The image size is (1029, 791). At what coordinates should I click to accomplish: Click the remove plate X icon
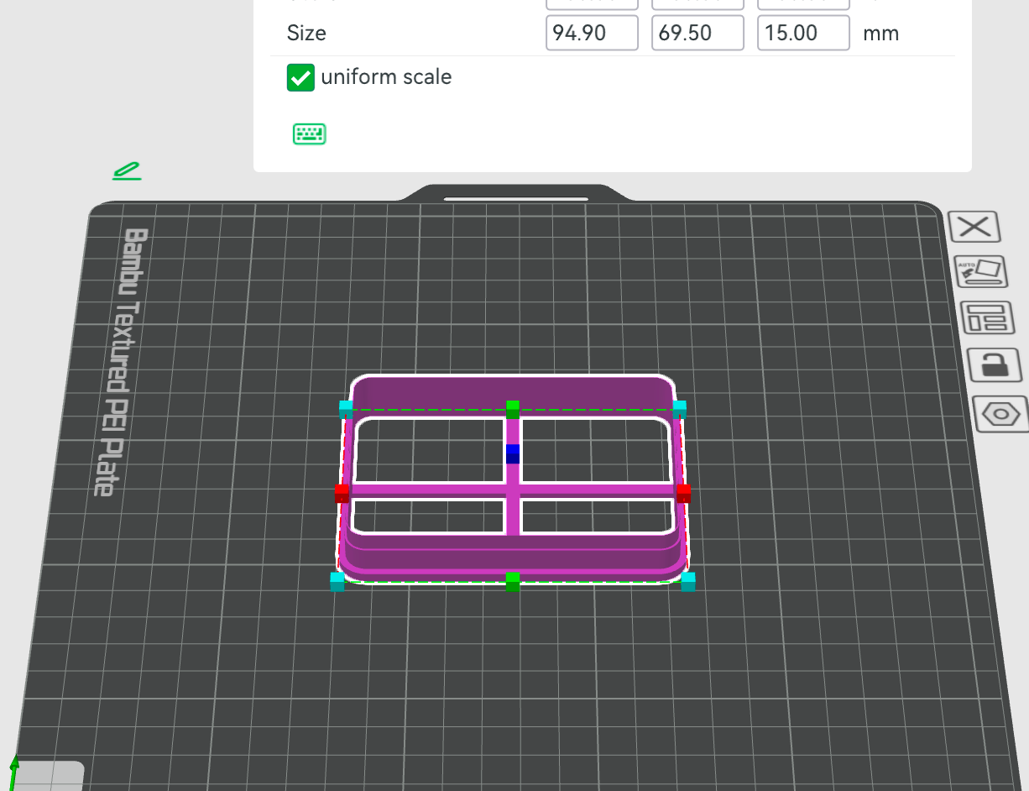[x=974, y=227]
